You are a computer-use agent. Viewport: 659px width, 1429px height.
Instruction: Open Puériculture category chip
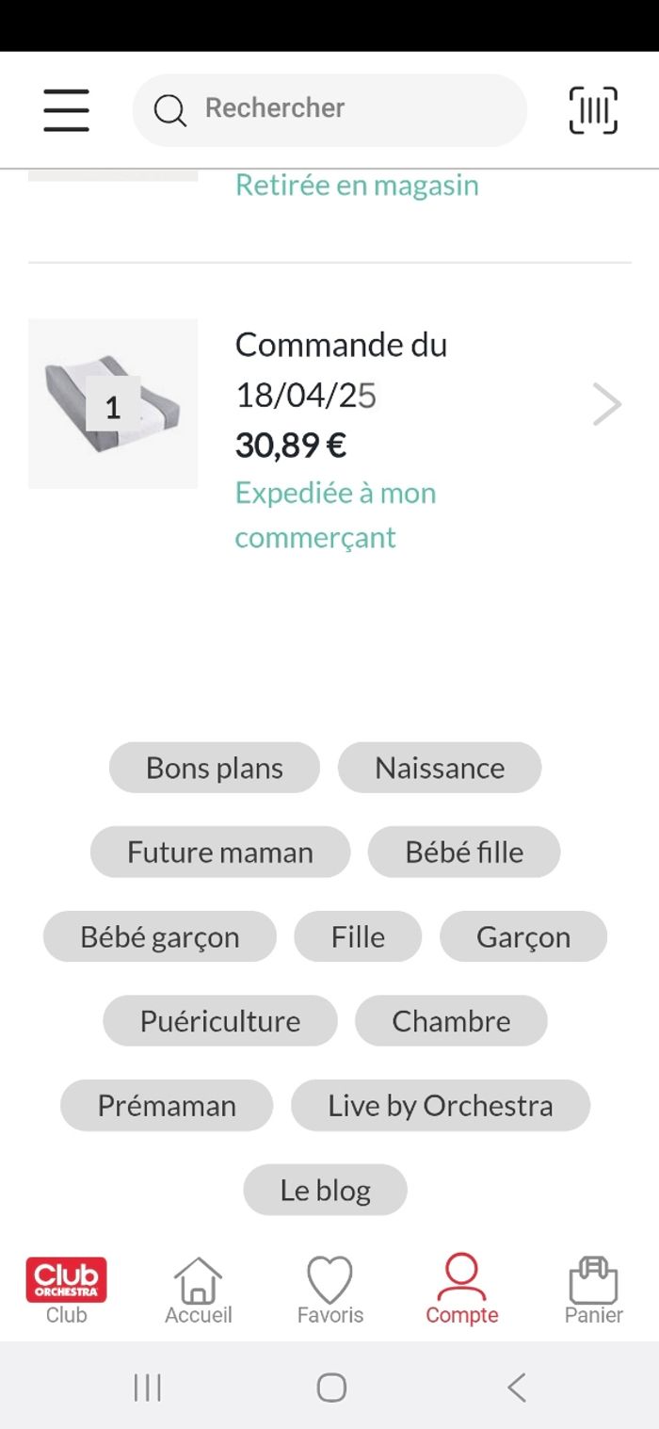click(220, 1021)
